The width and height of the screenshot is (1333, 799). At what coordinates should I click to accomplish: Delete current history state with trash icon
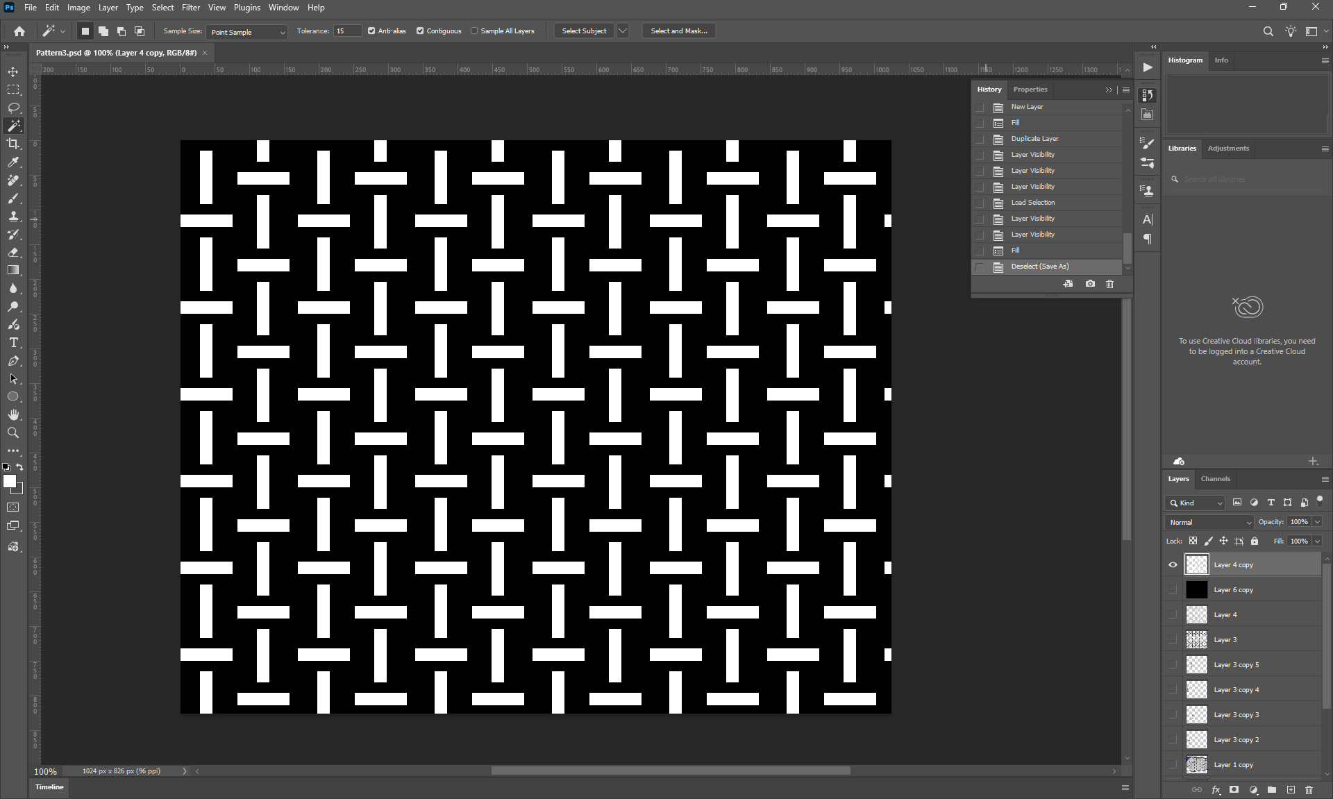click(x=1109, y=284)
